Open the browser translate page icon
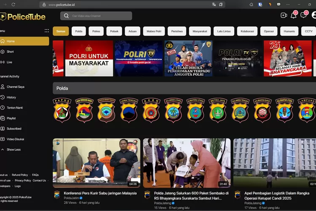The image size is (316, 211). 214,5
